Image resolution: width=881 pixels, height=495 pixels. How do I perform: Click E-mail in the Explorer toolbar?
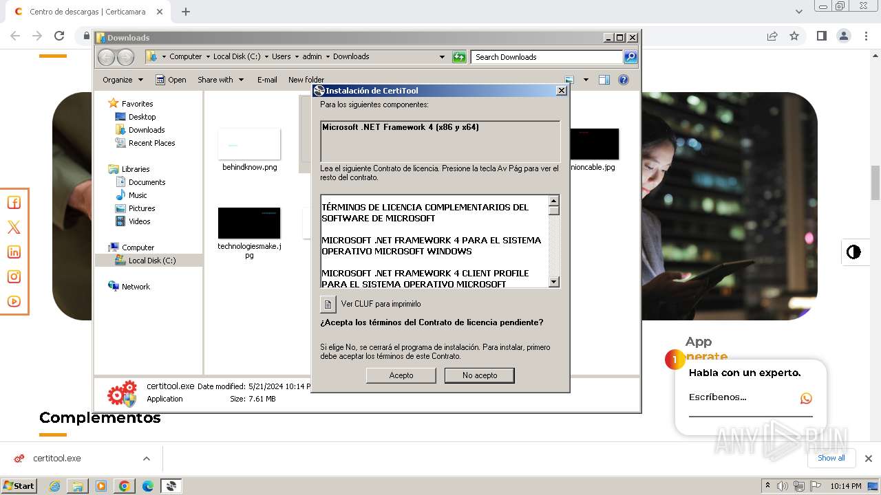pyautogui.click(x=267, y=80)
